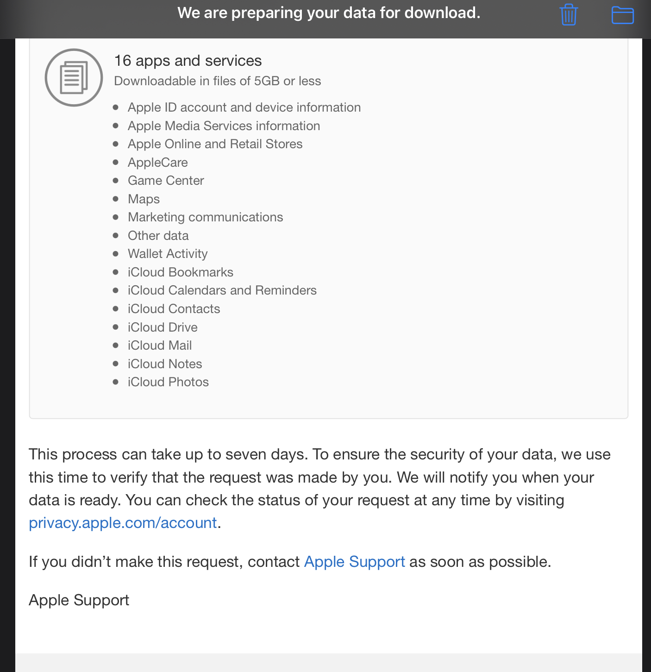Tap the iCloud Photos entry
This screenshot has height=672, width=651.
click(168, 382)
